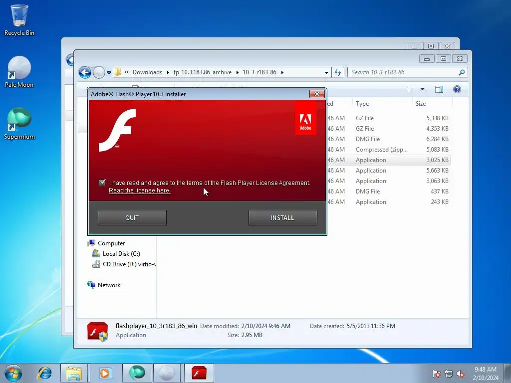The height and width of the screenshot is (383, 511).
Task: Click the Explorer forward navigation button
Action: tap(98, 72)
